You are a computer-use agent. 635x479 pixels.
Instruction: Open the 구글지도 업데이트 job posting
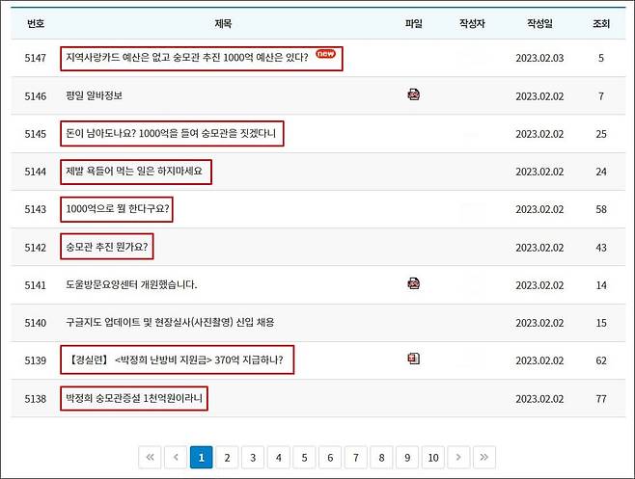170,322
